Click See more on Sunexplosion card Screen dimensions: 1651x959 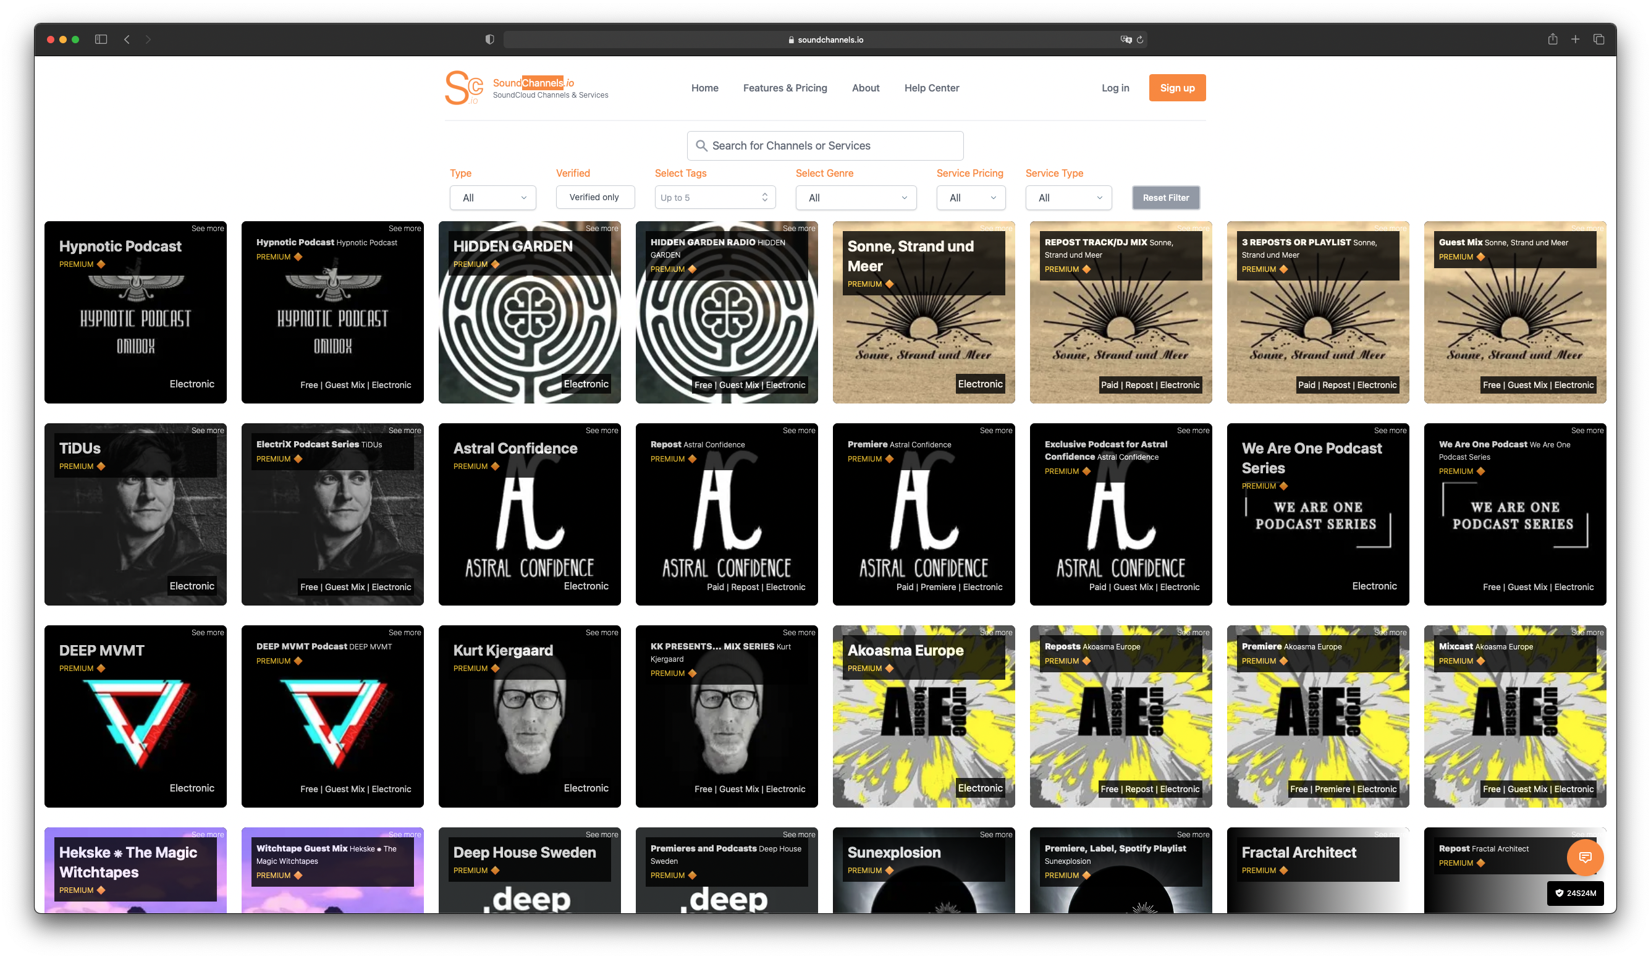[996, 834]
